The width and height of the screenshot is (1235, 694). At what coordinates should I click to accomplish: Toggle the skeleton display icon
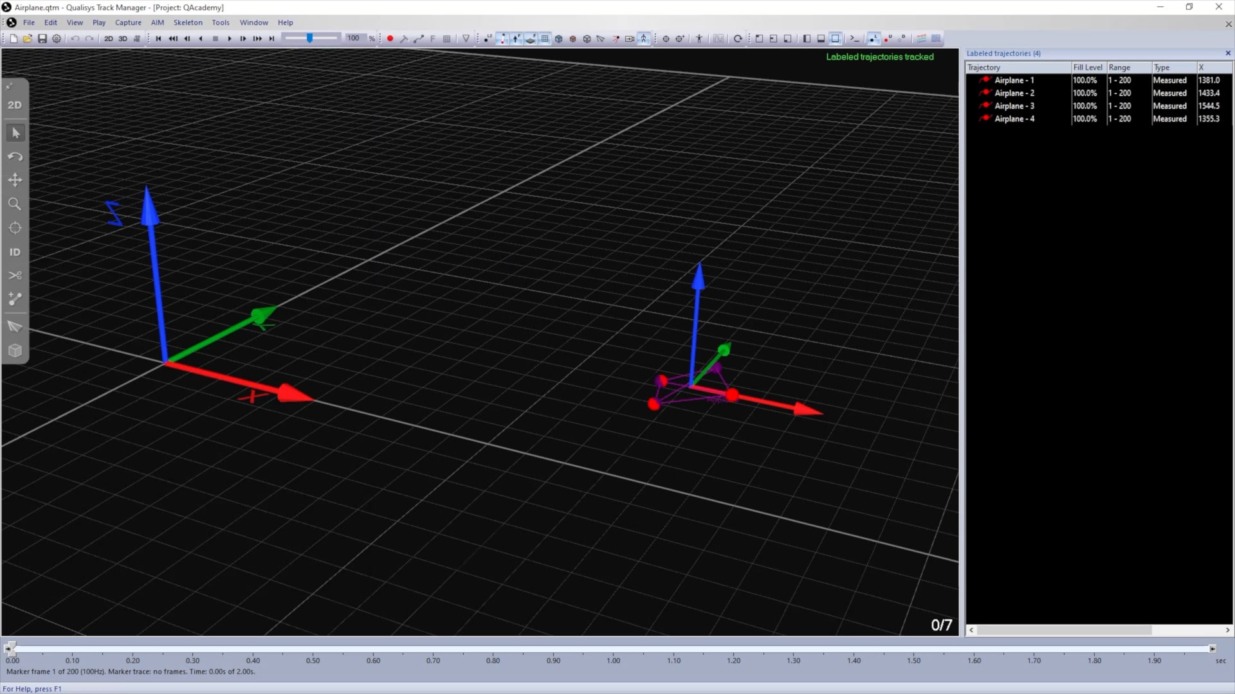click(644, 39)
